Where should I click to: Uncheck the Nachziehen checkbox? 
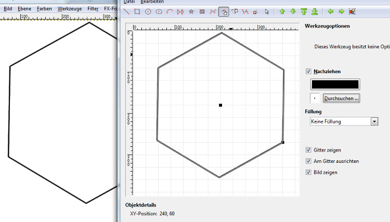pyautogui.click(x=308, y=71)
